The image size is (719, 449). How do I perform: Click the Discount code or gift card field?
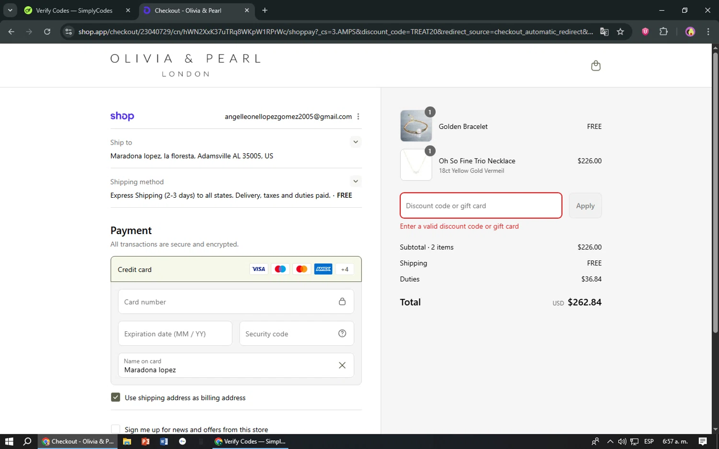[481, 206]
